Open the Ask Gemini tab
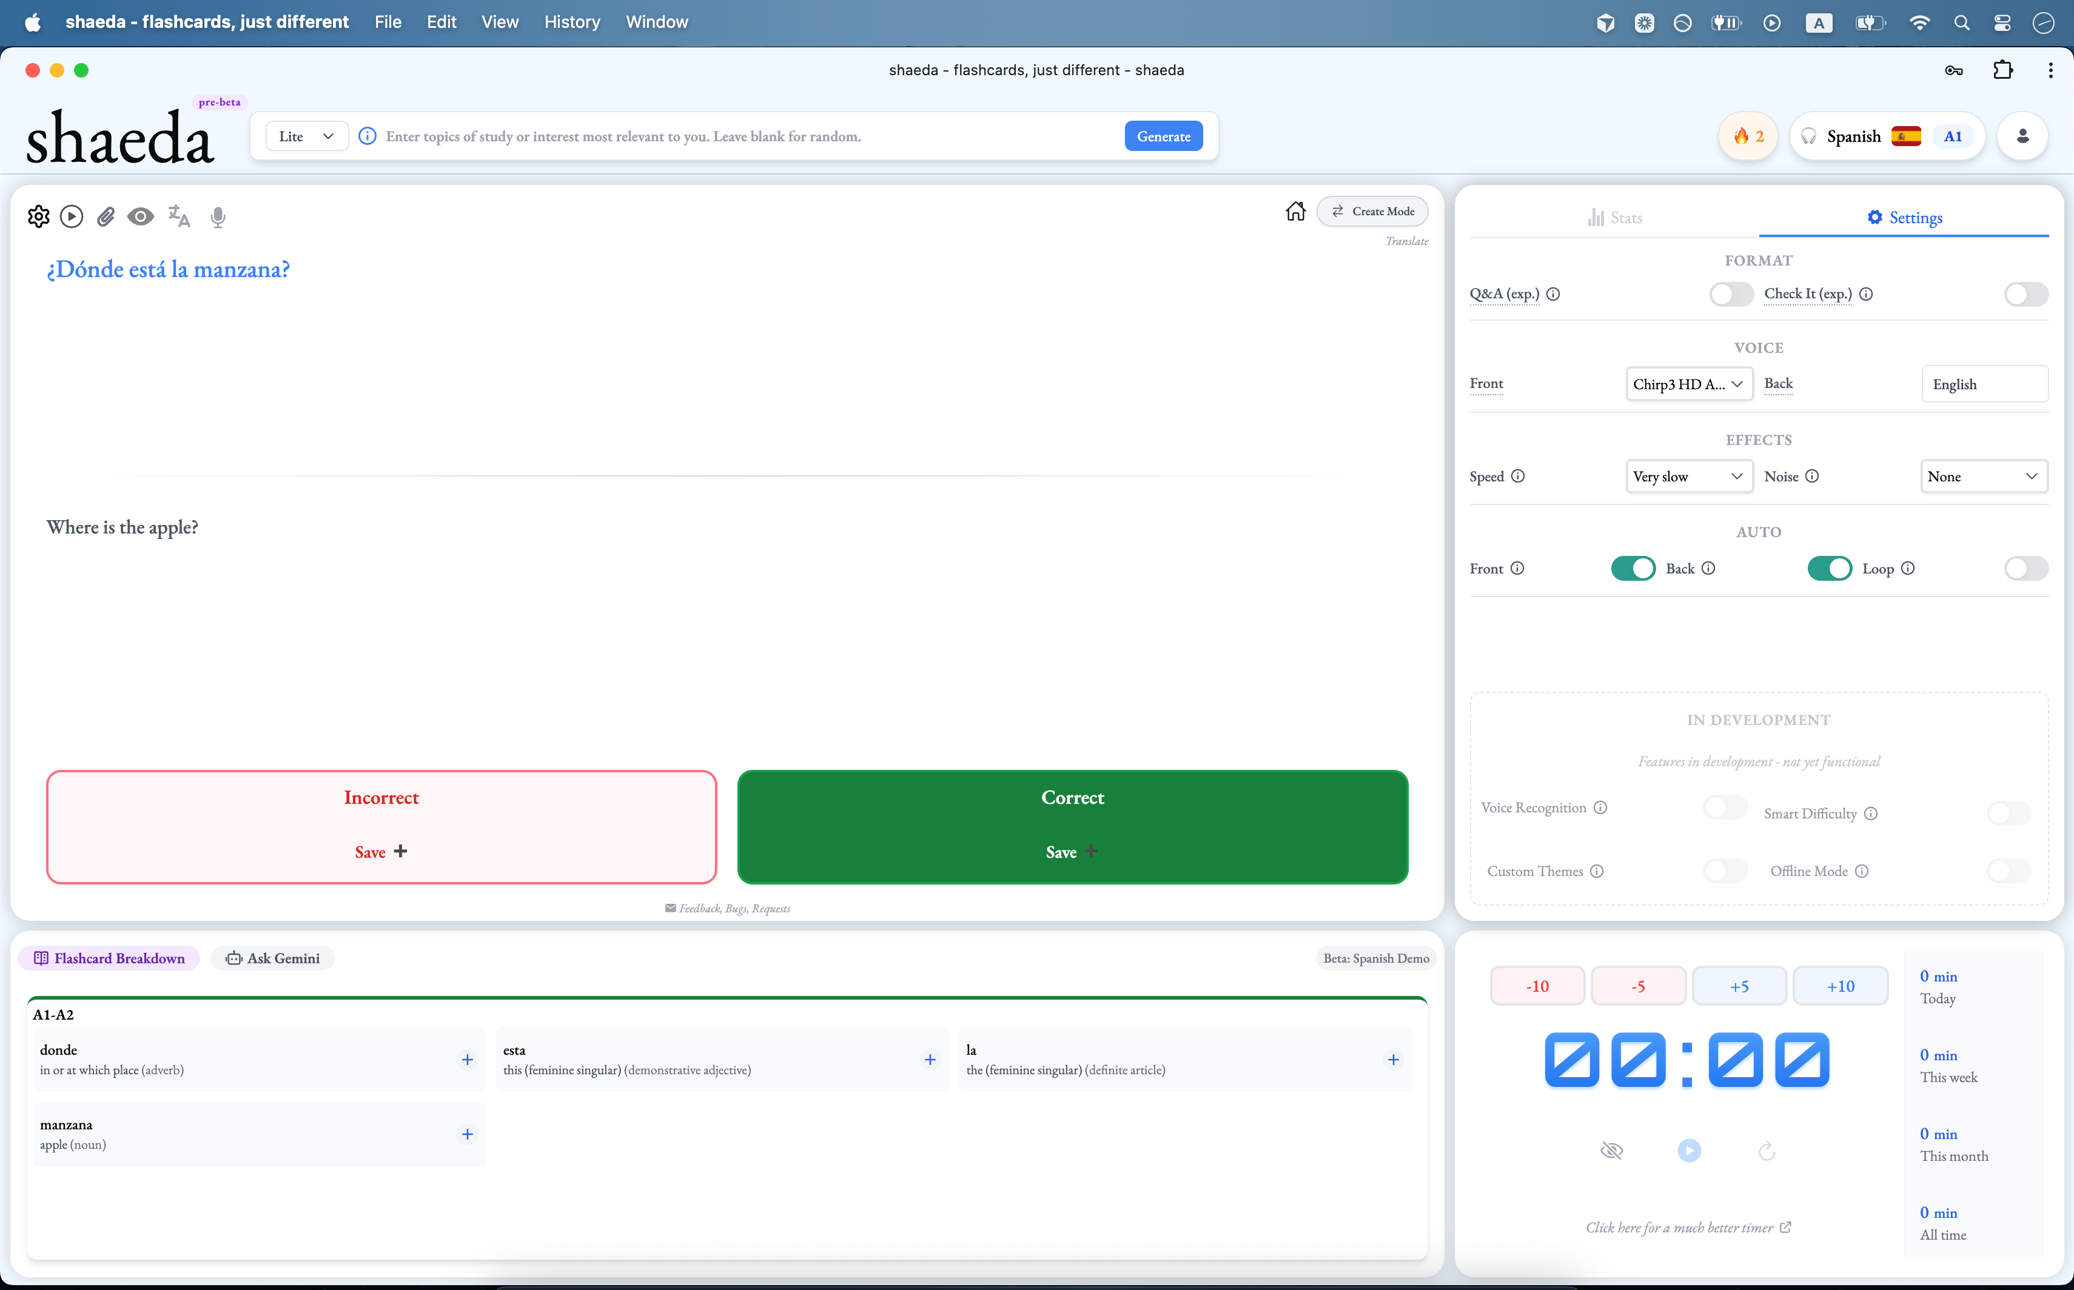Image resolution: width=2074 pixels, height=1290 pixels. coord(272,958)
